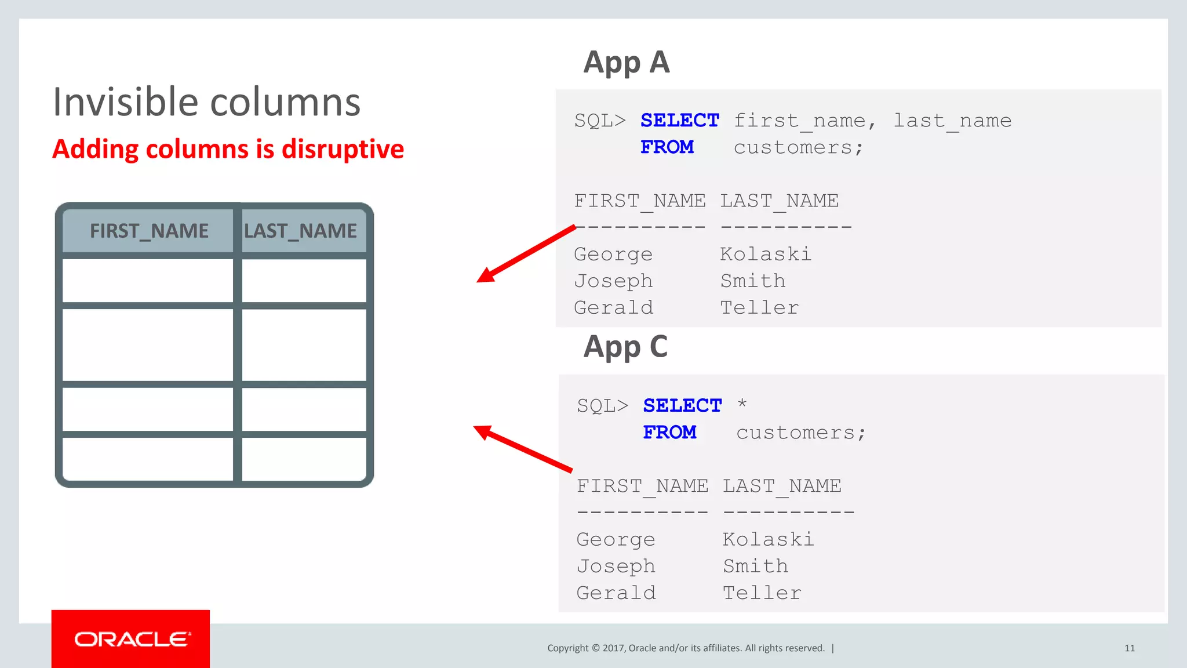Click slide number 11

point(1130,648)
